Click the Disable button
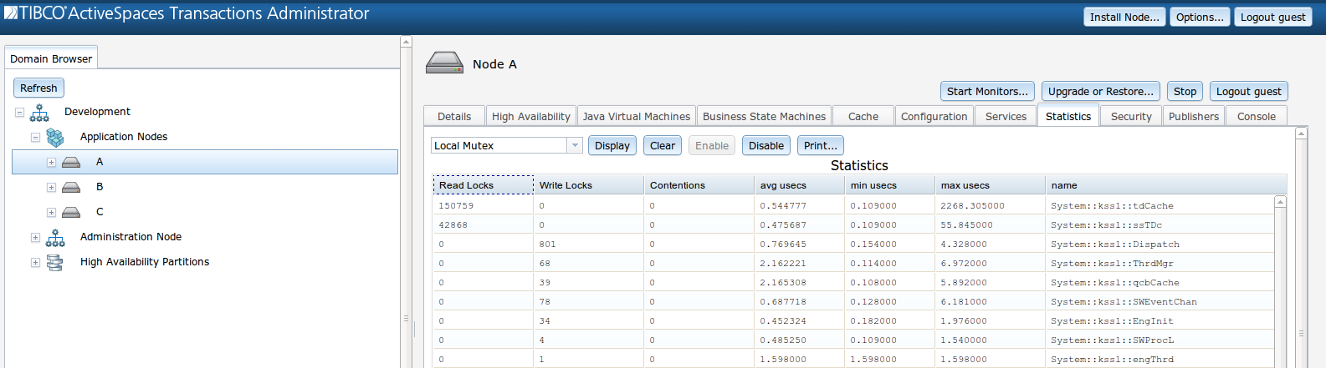1326x368 pixels. click(765, 145)
